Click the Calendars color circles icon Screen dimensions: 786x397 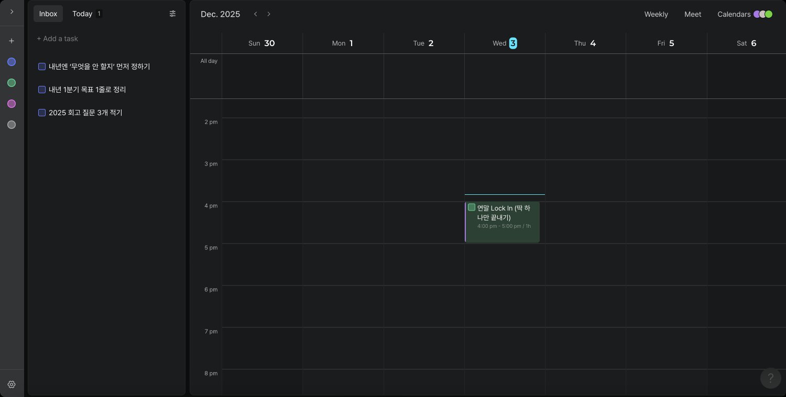pos(762,14)
